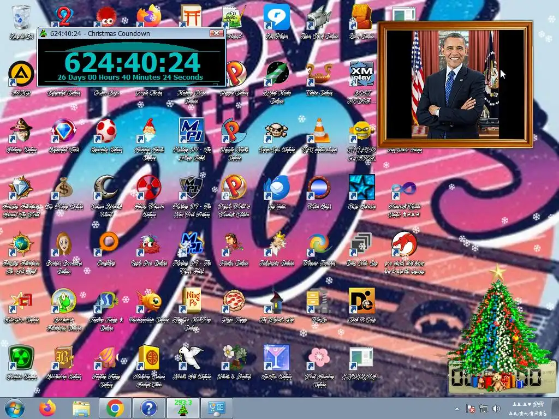Launch VLC media player cone icon
This screenshot has height=419, width=559.
click(x=319, y=130)
